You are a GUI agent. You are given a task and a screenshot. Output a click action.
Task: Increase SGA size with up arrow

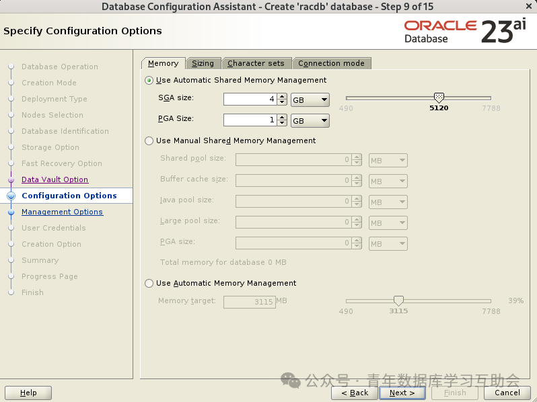(x=282, y=97)
